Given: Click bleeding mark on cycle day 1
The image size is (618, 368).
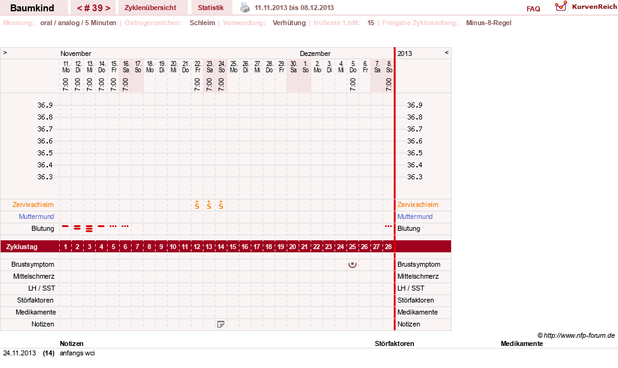Looking at the screenshot, I should [x=66, y=226].
